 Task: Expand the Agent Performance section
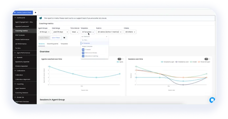[15, 53]
